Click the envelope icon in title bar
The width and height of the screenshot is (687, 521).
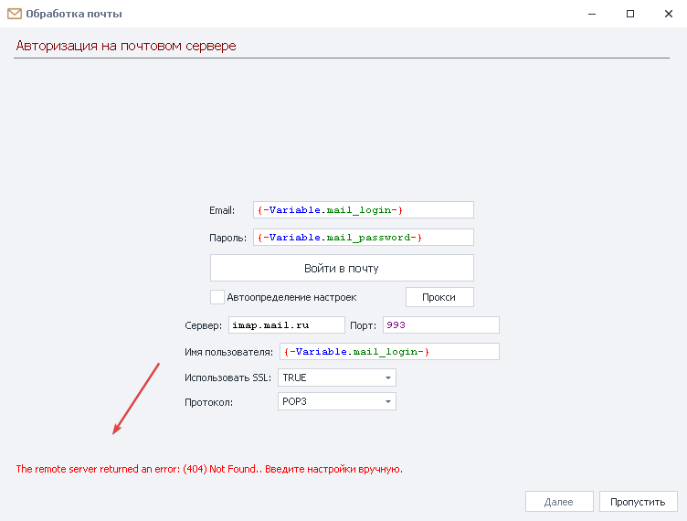tap(15, 14)
